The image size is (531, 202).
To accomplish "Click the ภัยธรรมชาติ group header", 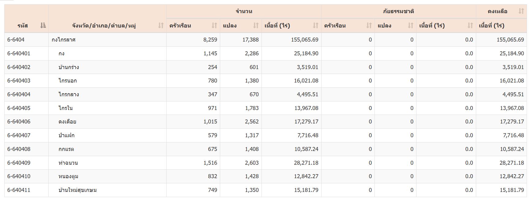I will point(398,11).
